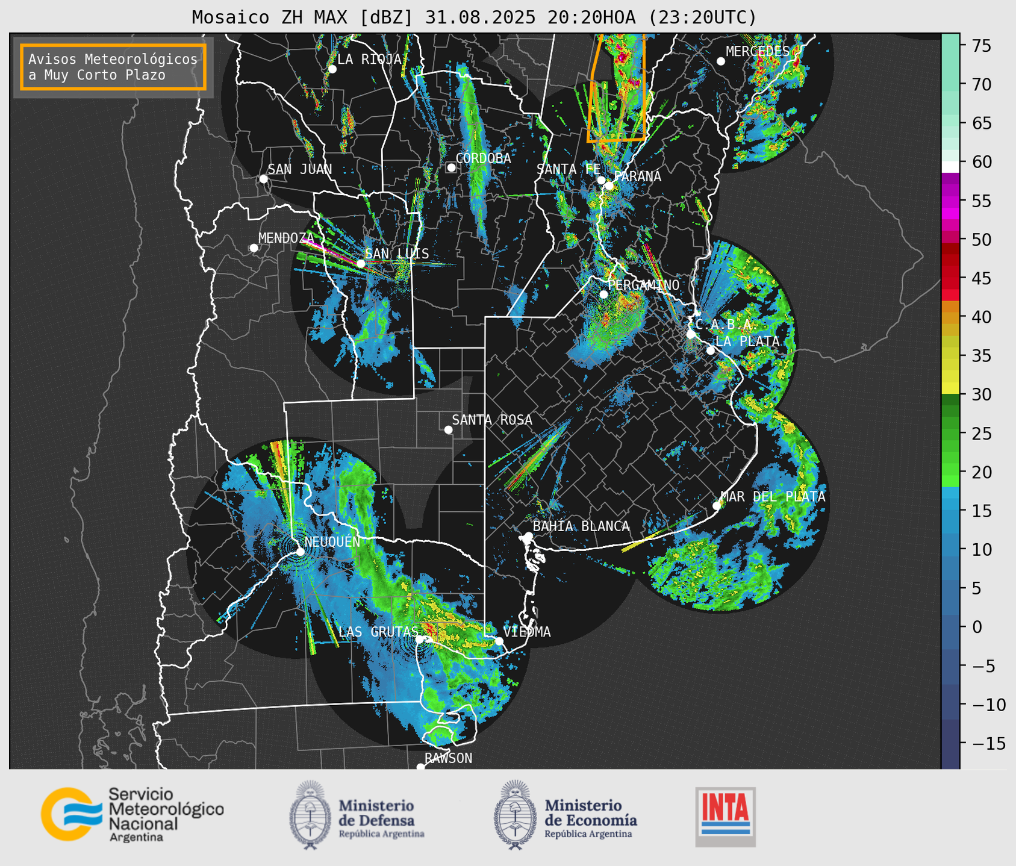Click the Mar del Plata city marker dot
The height and width of the screenshot is (866, 1016).
pyautogui.click(x=717, y=506)
